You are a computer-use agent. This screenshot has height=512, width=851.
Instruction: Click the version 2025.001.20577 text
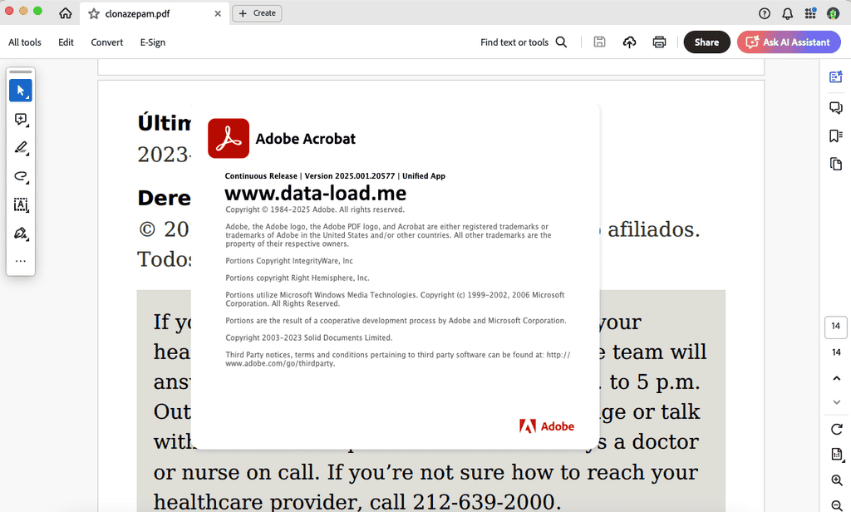pyautogui.click(x=350, y=176)
